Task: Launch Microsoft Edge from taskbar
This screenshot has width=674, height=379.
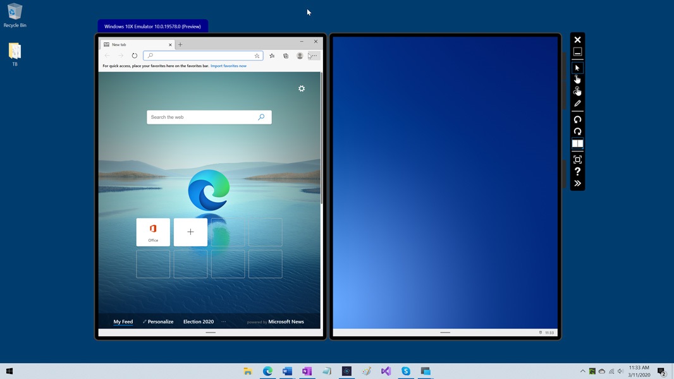Action: point(268,371)
